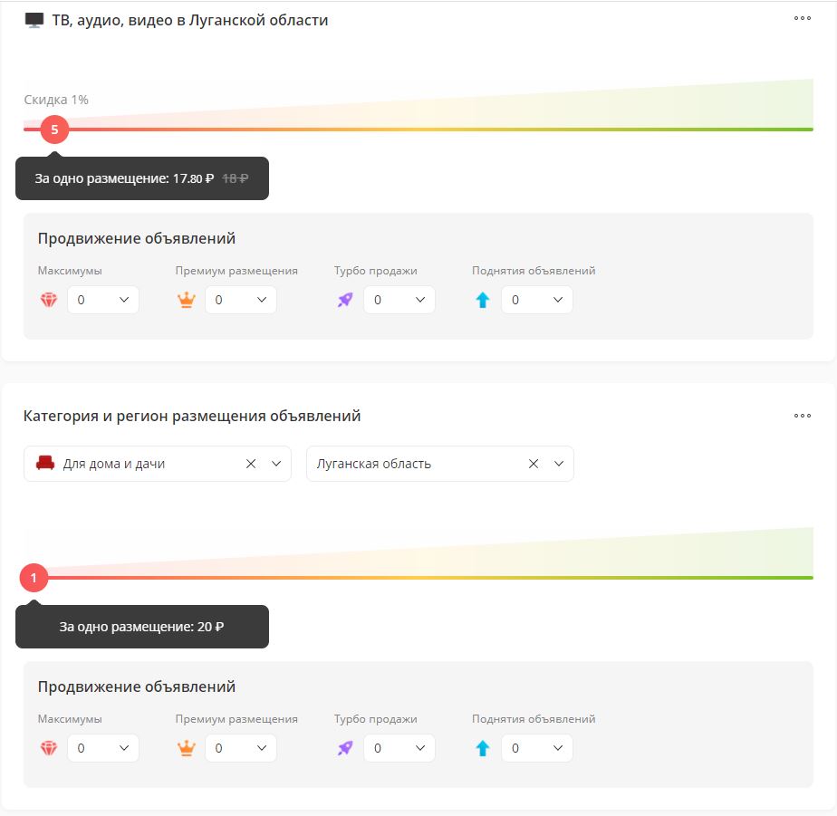Viewport: 837px width, 816px height.
Task: Expand the Луганская область region dropdown
Action: tap(558, 464)
